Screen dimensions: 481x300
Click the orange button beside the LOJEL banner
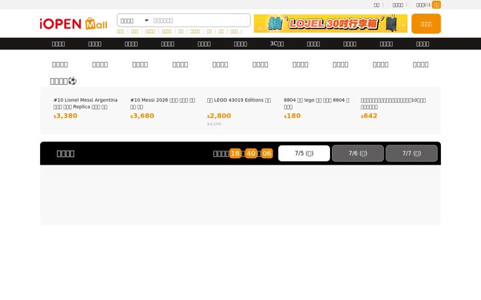(x=426, y=23)
